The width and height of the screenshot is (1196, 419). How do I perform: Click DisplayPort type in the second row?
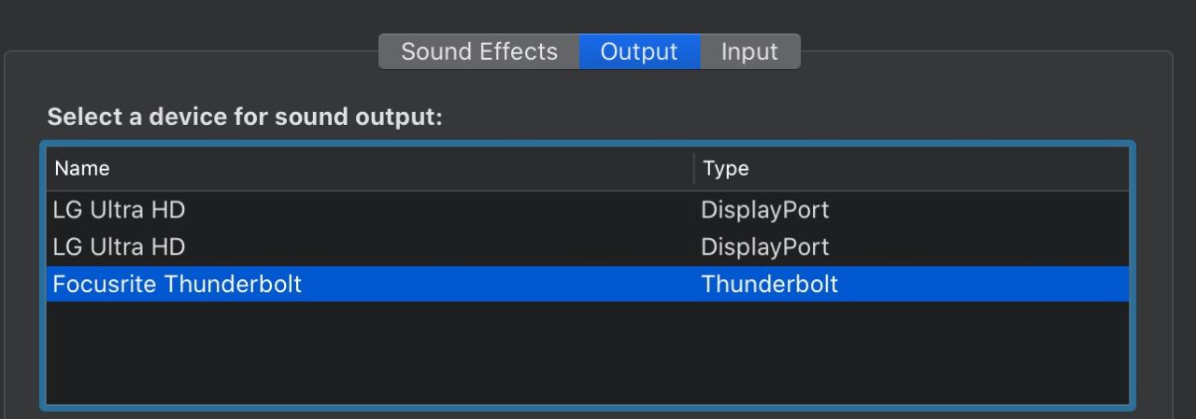click(764, 247)
